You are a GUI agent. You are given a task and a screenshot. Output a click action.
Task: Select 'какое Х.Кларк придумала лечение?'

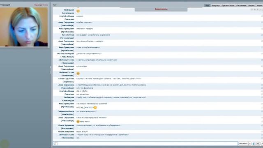tap(91, 118)
